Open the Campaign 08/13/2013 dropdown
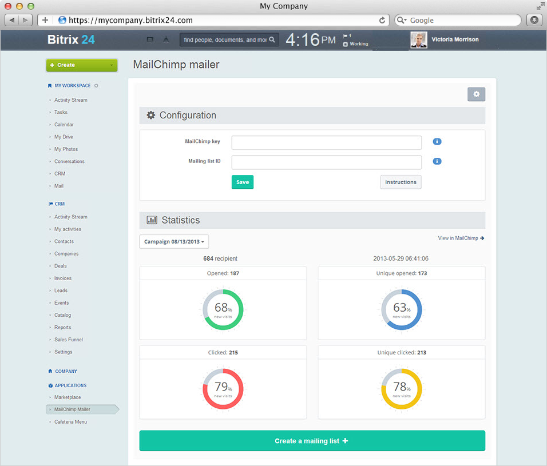Image resolution: width=547 pixels, height=466 pixels. (x=174, y=242)
